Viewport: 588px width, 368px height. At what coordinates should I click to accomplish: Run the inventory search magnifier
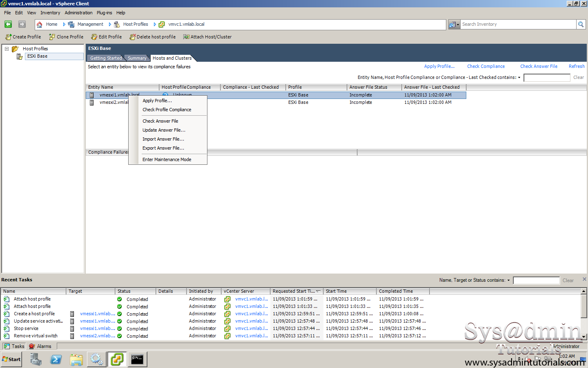tap(581, 25)
